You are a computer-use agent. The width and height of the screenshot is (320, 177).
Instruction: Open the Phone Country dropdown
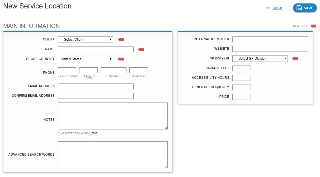tap(85, 59)
